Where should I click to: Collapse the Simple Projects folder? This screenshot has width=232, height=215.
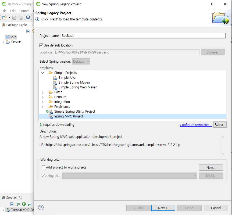pos(43,73)
